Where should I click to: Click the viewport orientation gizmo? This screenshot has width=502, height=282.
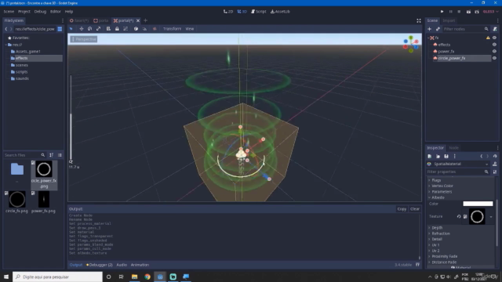coord(411,44)
